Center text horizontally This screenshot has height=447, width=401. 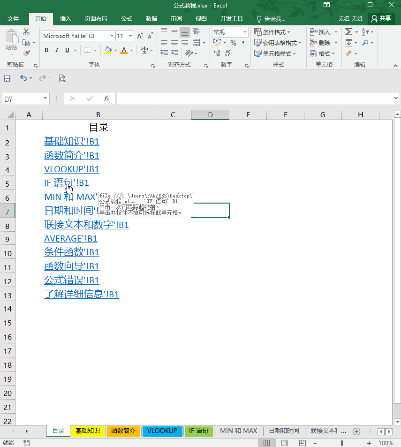pos(174,43)
